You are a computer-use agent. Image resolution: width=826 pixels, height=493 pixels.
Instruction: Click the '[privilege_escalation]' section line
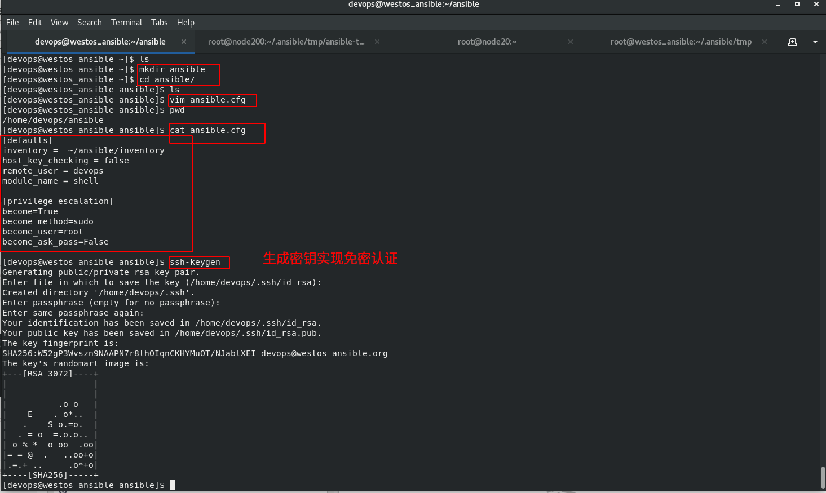(x=58, y=201)
